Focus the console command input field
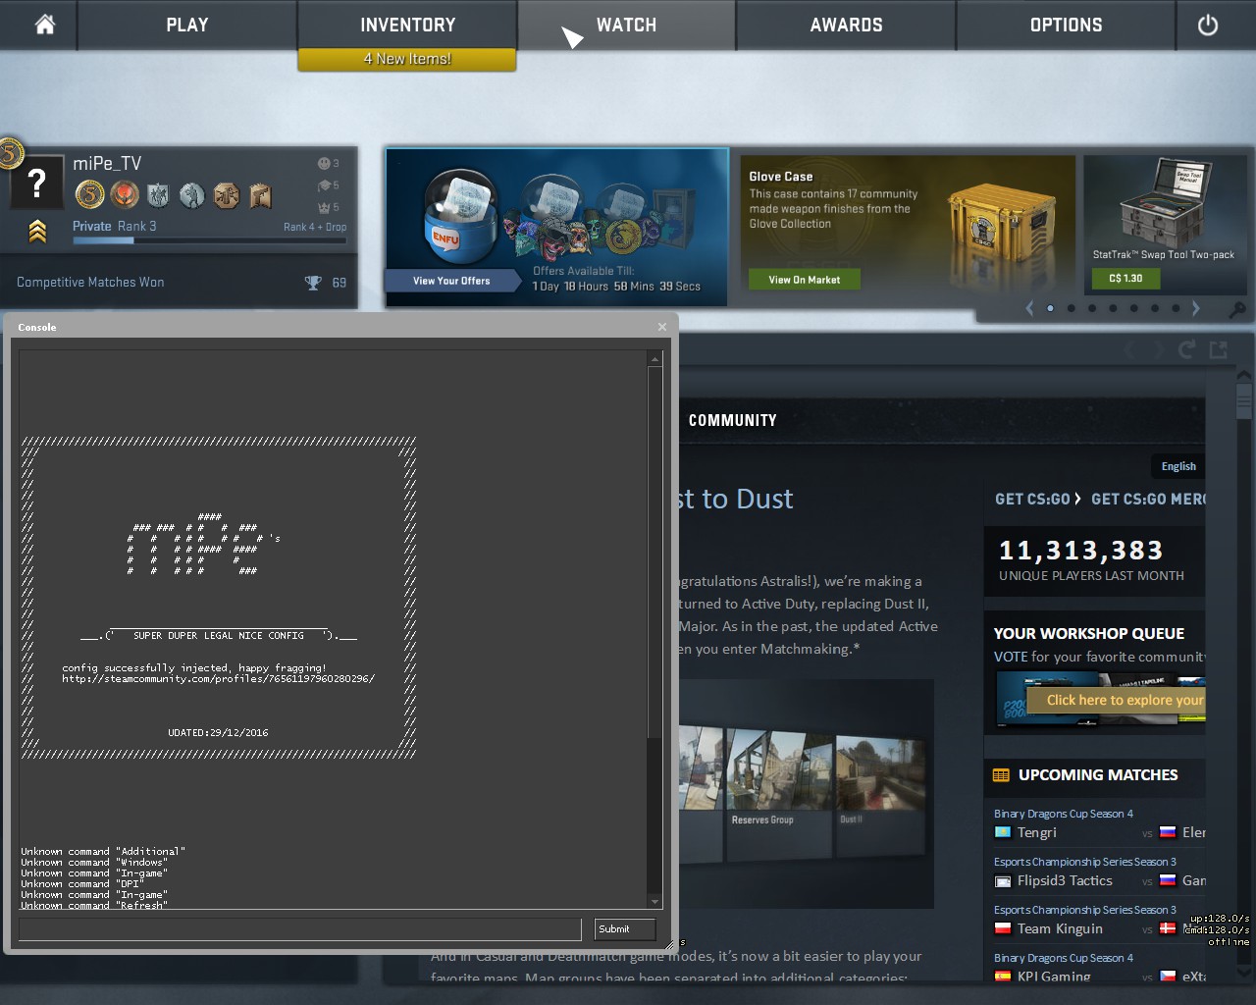 300,928
